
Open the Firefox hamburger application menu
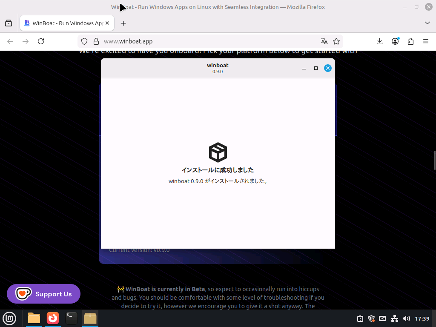(426, 41)
